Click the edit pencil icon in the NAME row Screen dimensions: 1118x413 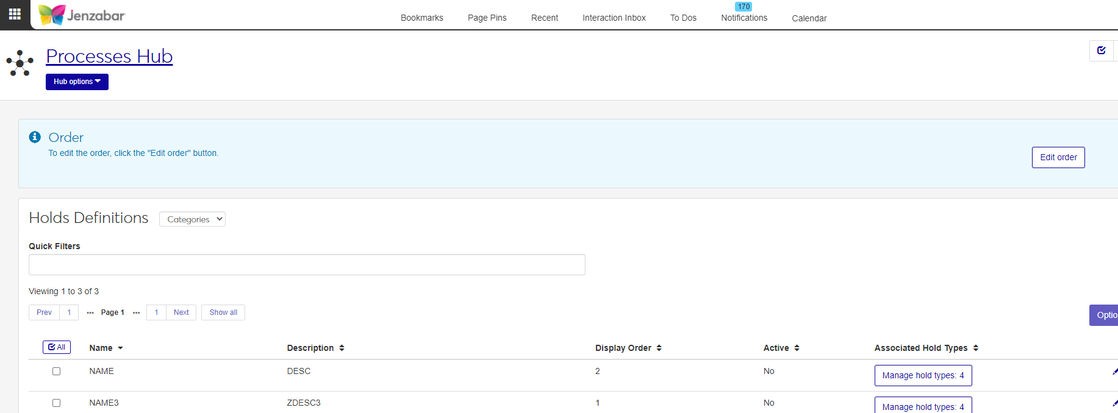coord(1114,371)
